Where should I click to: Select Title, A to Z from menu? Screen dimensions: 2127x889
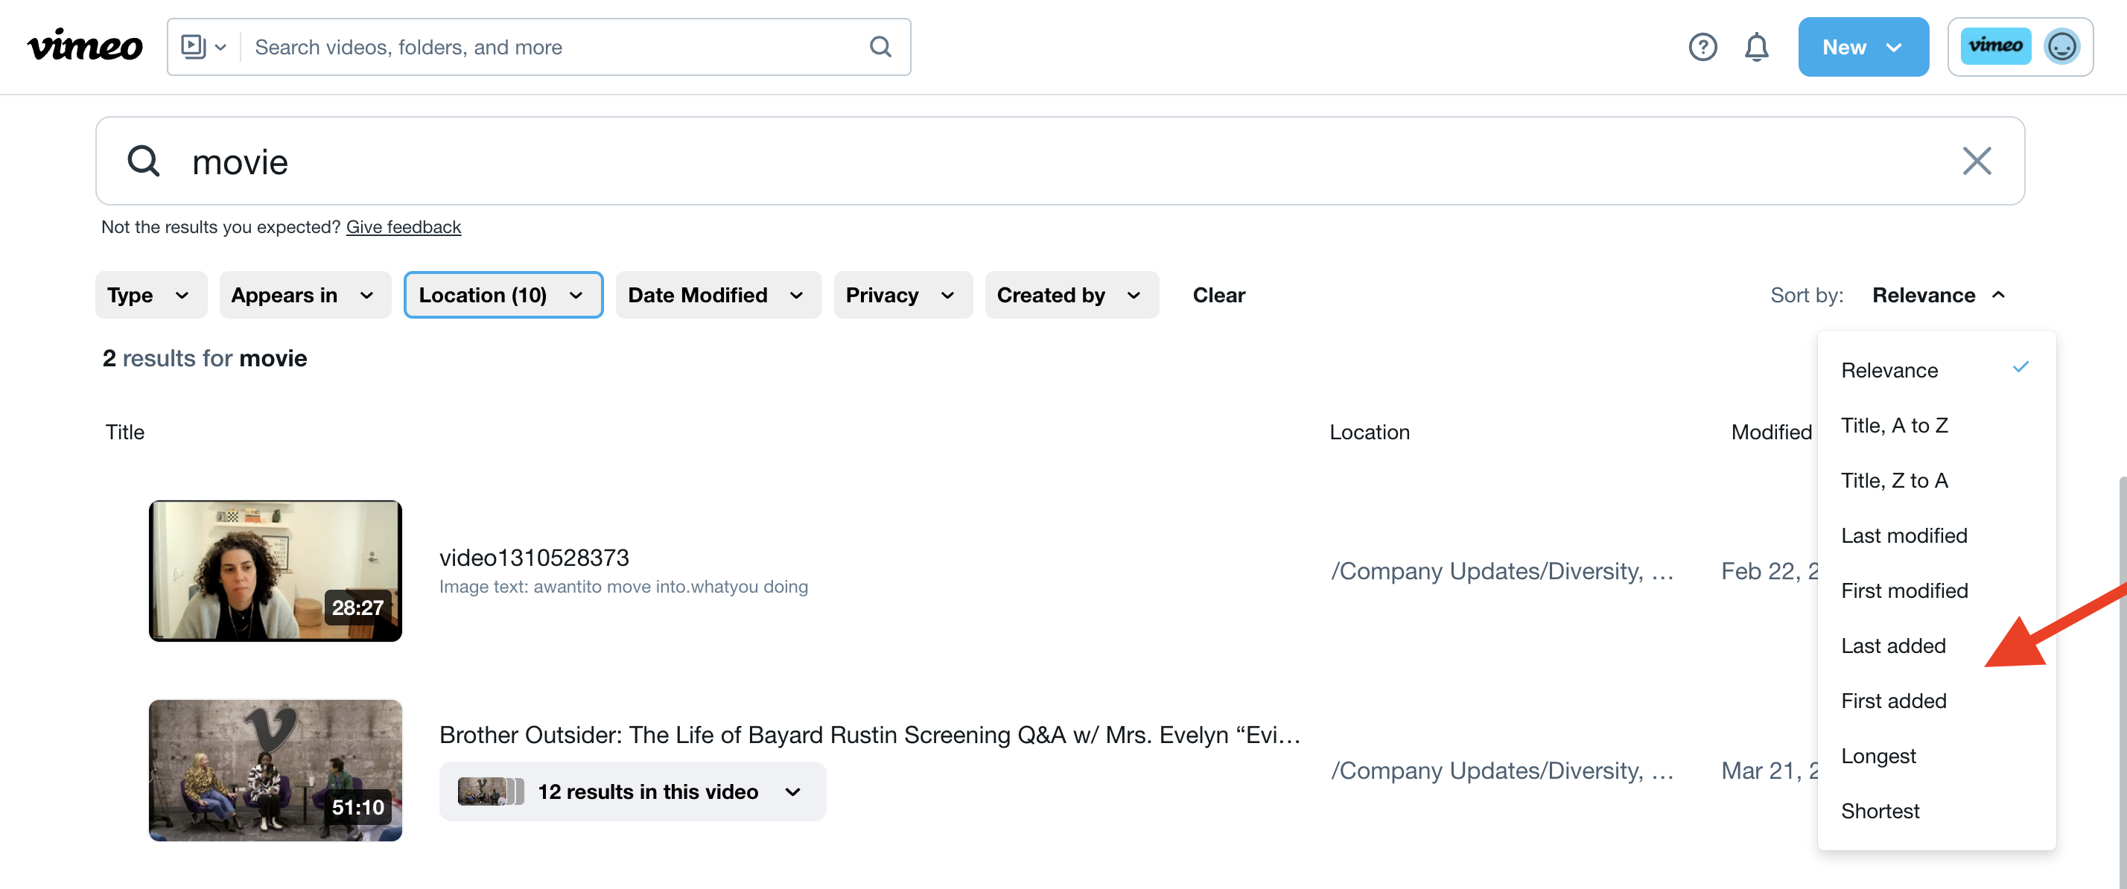point(1894,425)
